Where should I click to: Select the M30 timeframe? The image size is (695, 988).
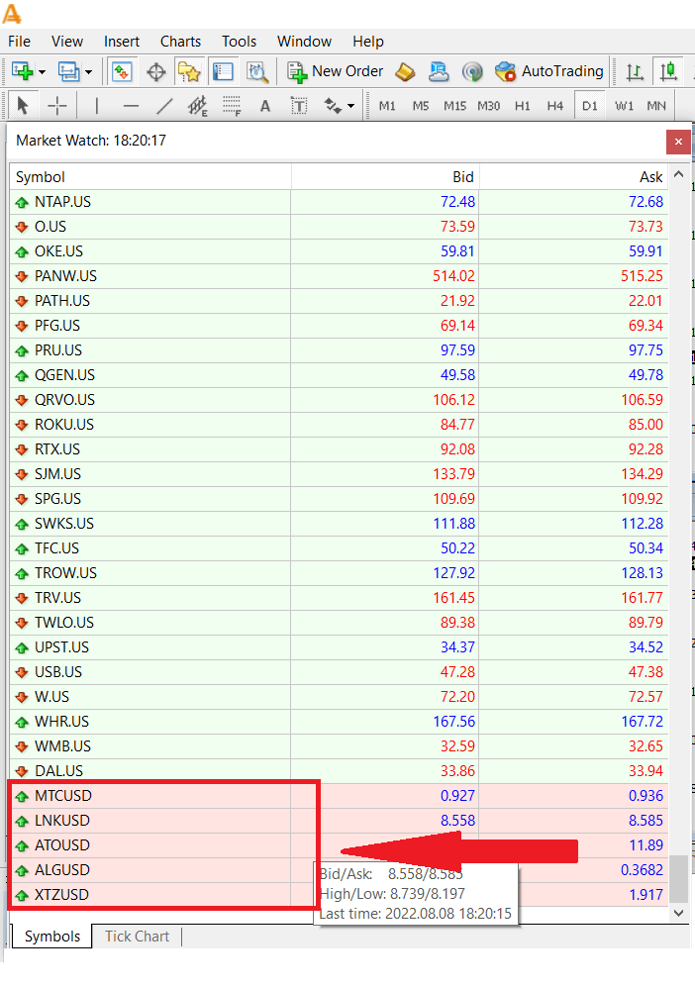click(x=488, y=106)
